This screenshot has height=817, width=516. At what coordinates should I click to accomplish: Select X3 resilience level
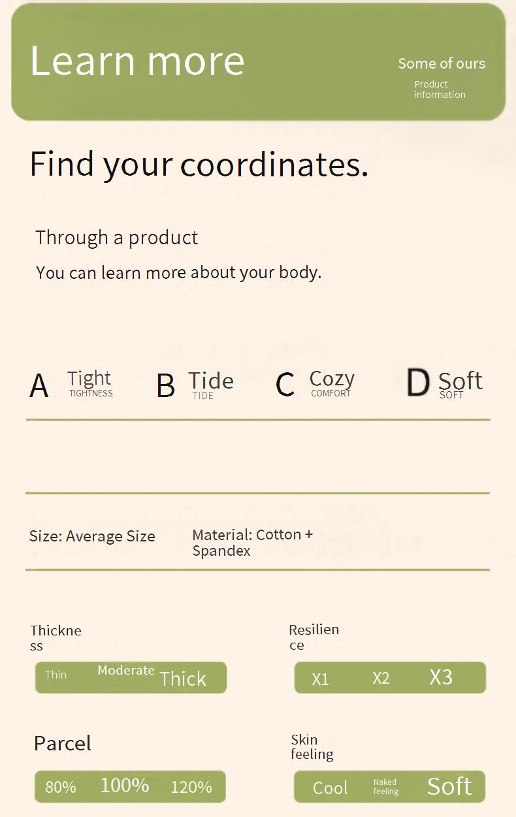441,677
